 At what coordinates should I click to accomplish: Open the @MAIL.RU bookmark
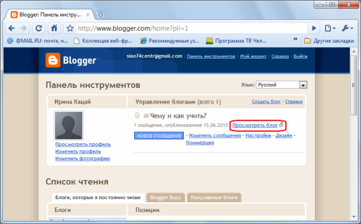pyautogui.click(x=37, y=41)
